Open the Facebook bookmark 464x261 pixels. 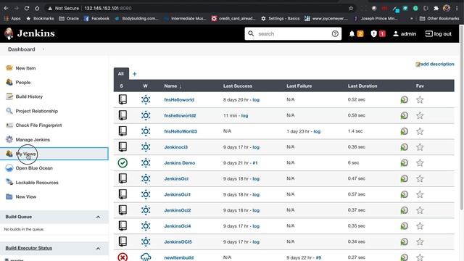(96, 18)
